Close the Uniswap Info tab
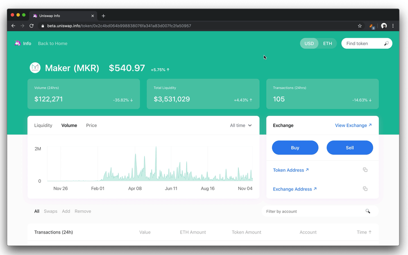Screen dimensions: 408x255 pos(92,16)
